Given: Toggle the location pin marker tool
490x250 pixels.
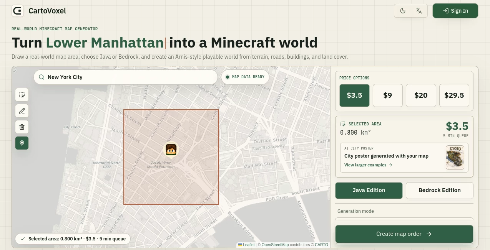Looking at the screenshot, I should point(22,143).
